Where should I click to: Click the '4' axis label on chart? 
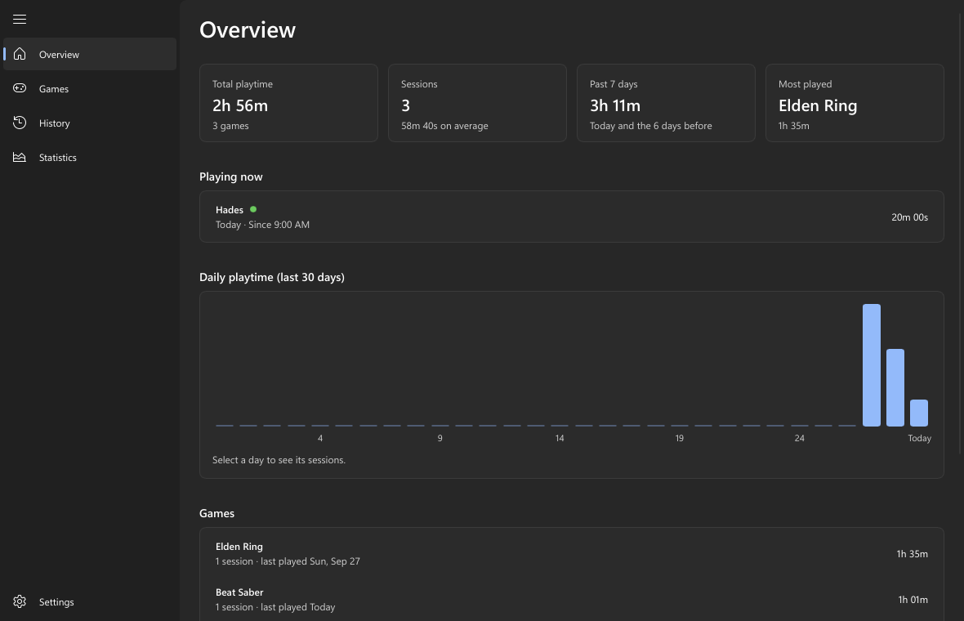[320, 438]
